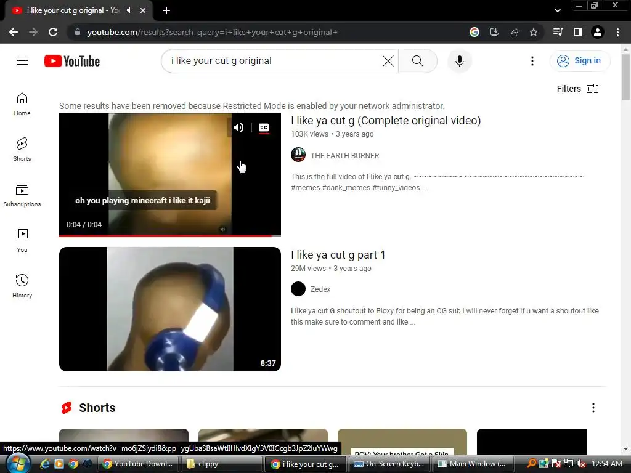Open the 8:37 video thumbnail
The width and height of the screenshot is (631, 473).
point(170,309)
